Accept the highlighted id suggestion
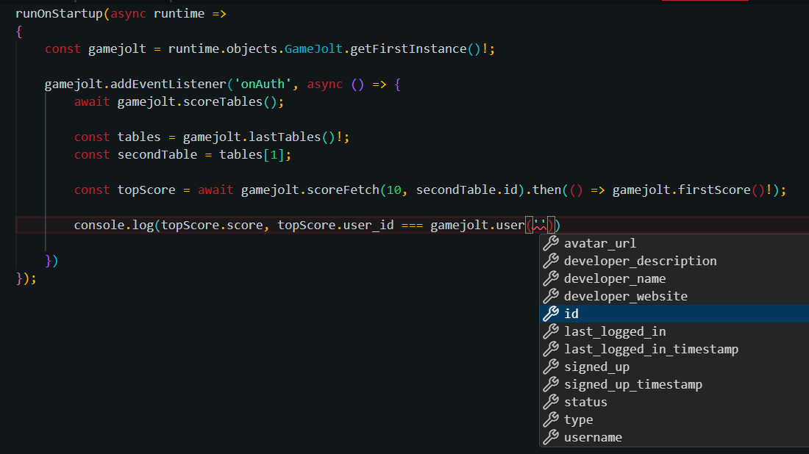The width and height of the screenshot is (809, 454). 674,313
